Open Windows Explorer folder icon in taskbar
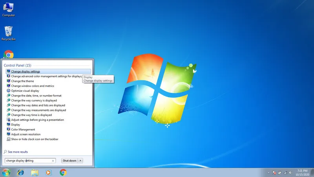Screen dimensions: 314x177 click(x=35, y=172)
